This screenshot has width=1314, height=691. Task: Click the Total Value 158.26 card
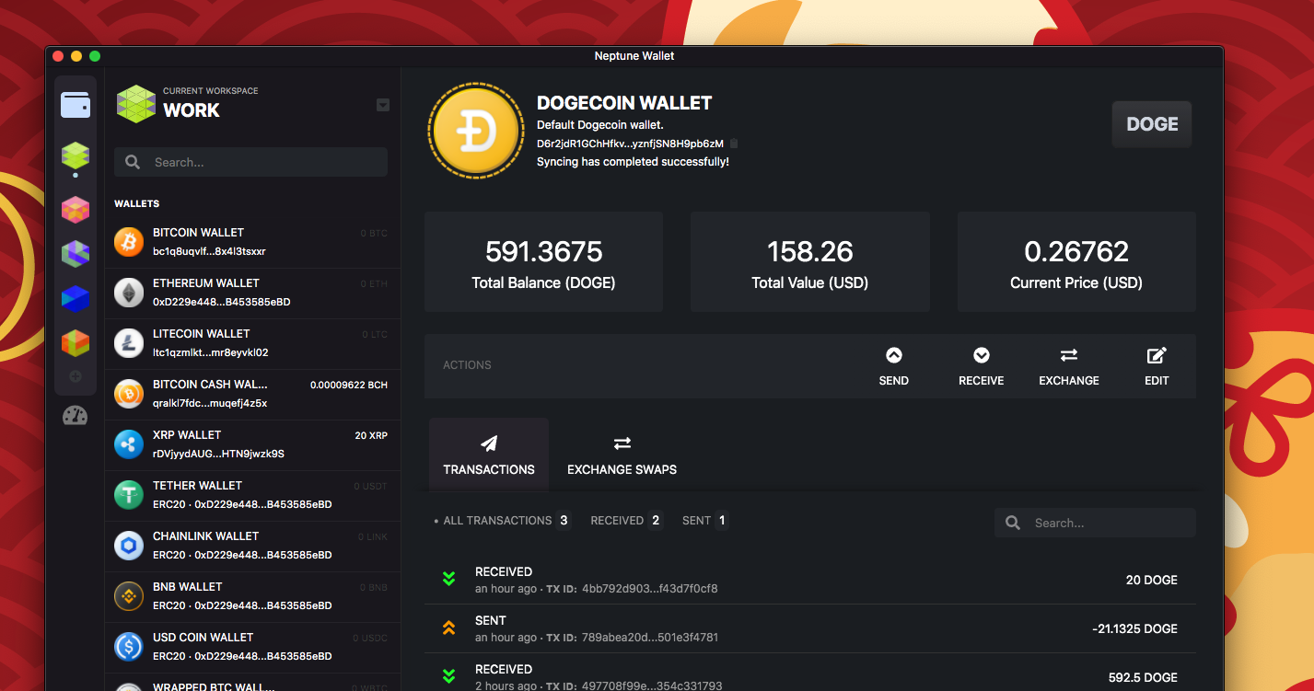pos(810,262)
